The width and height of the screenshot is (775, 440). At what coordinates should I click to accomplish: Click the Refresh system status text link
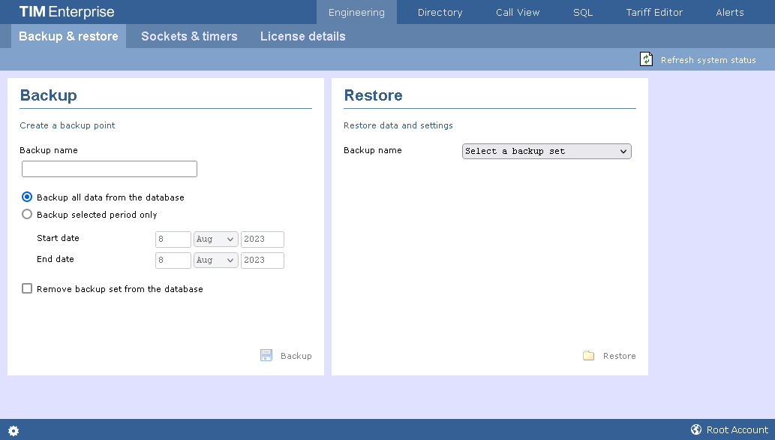[x=708, y=60]
